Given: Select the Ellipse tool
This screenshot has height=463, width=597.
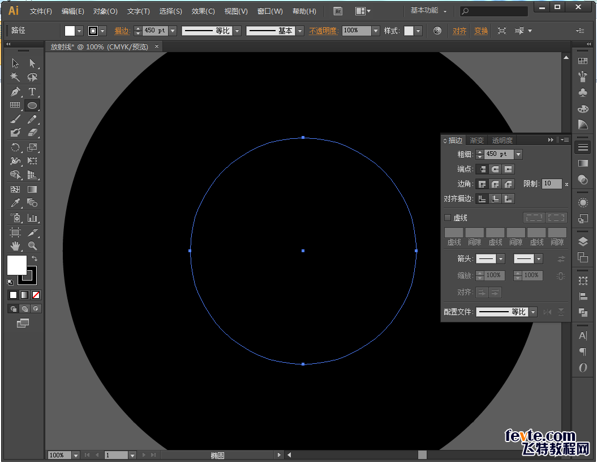Looking at the screenshot, I should pos(32,105).
